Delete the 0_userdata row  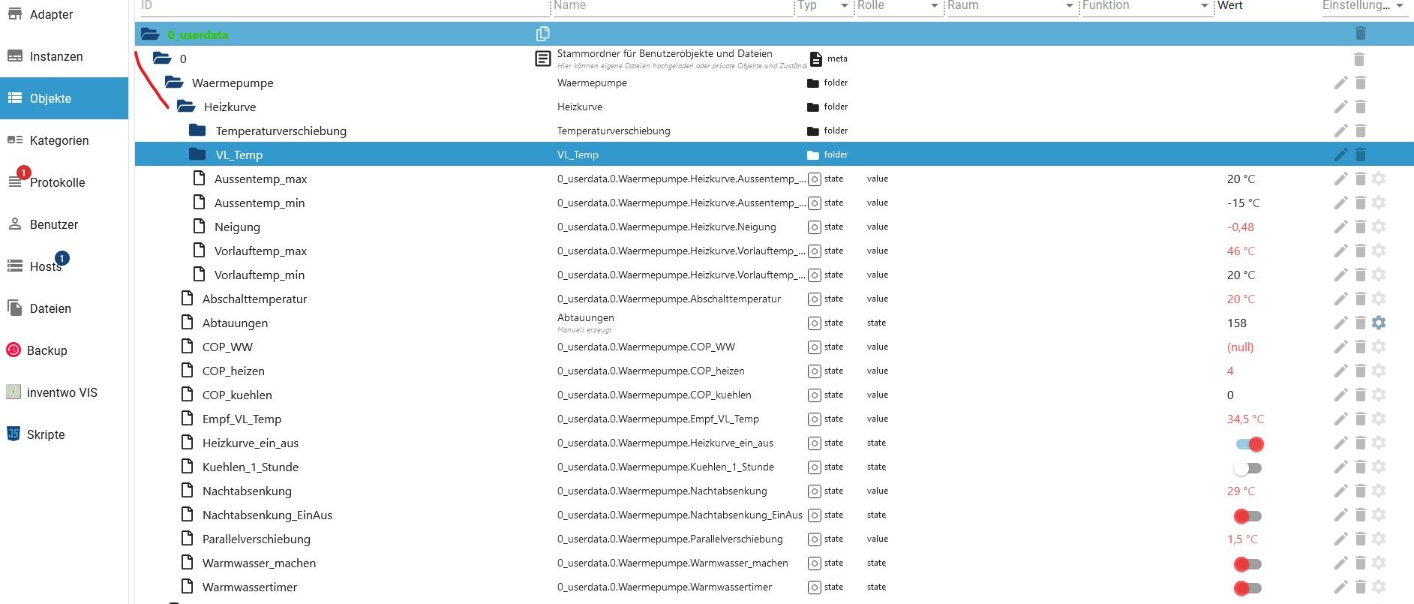pos(1360,34)
